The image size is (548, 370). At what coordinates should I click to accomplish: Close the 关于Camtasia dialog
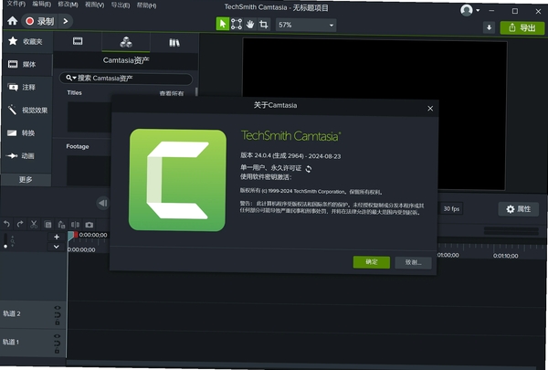[430, 109]
